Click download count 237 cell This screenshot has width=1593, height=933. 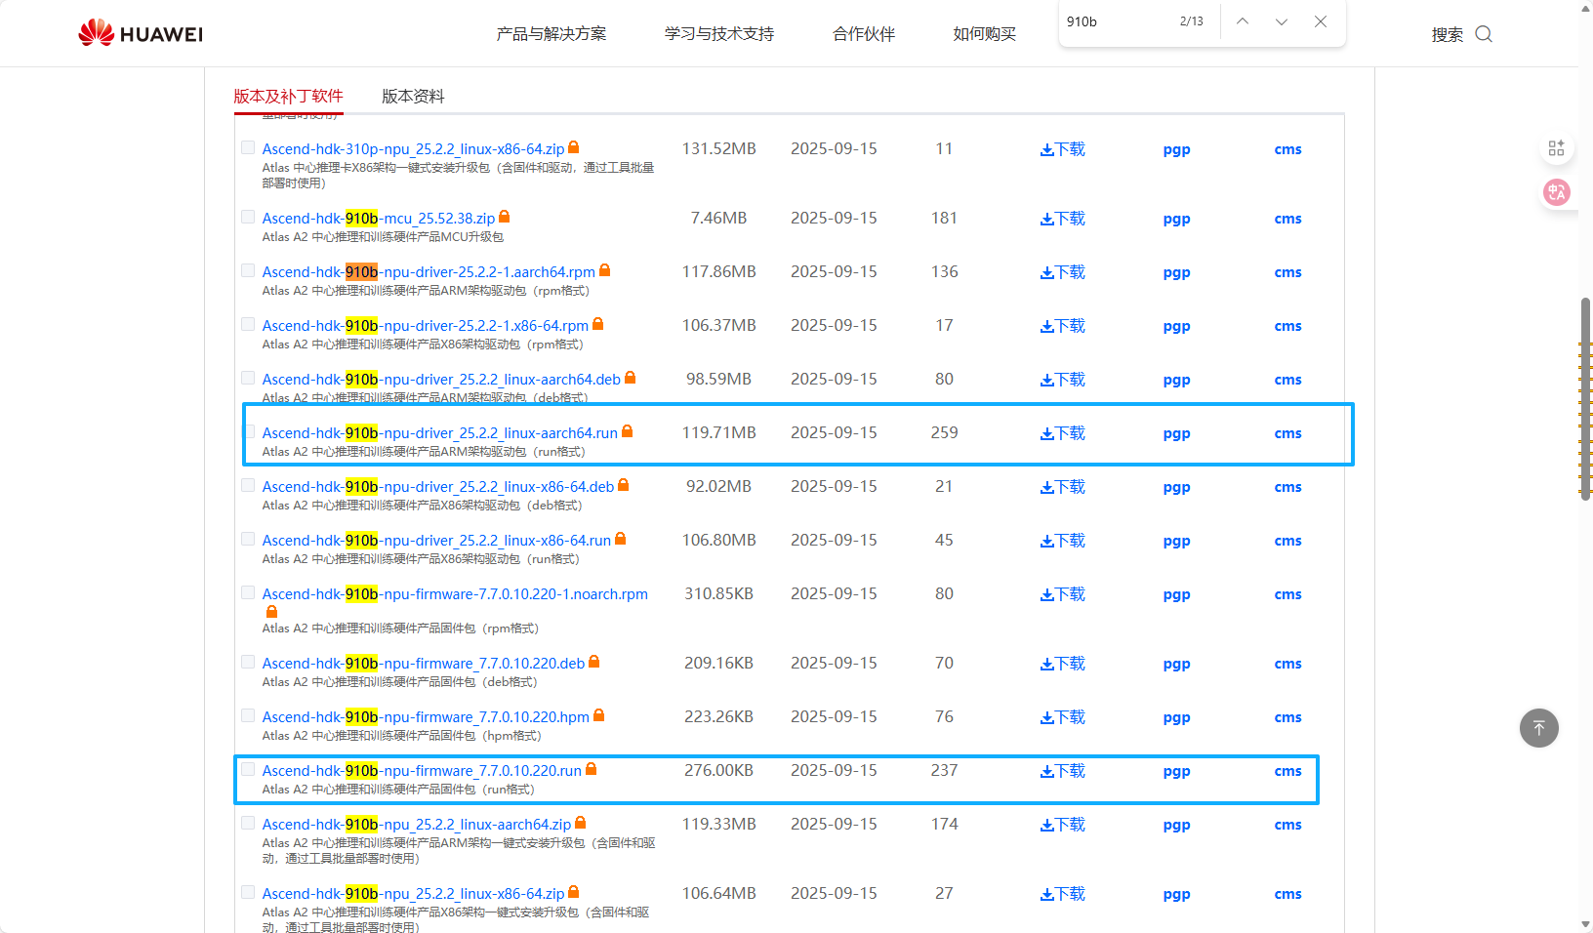coord(944,770)
